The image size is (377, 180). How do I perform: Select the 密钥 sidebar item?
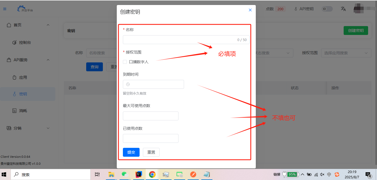pyautogui.click(x=28, y=94)
